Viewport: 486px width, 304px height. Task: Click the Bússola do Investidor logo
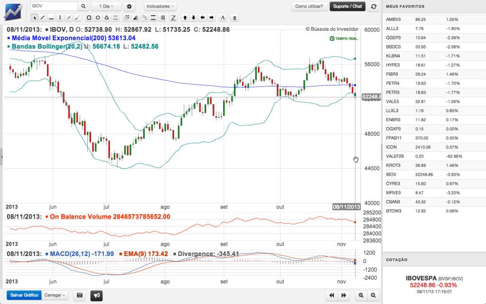pos(14,12)
